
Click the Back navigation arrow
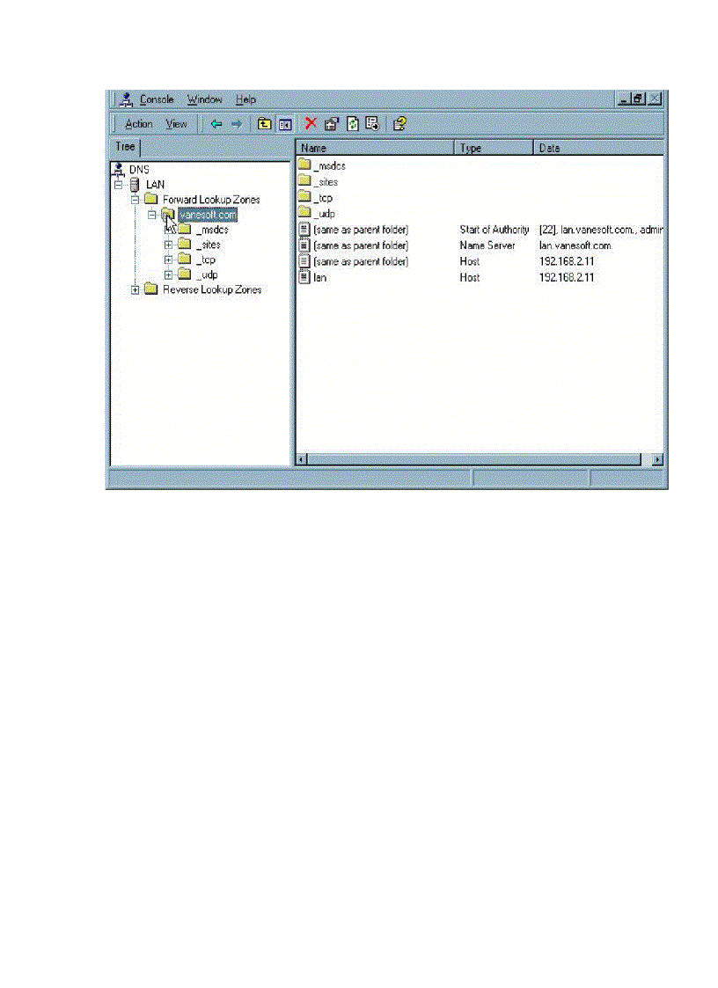point(217,124)
